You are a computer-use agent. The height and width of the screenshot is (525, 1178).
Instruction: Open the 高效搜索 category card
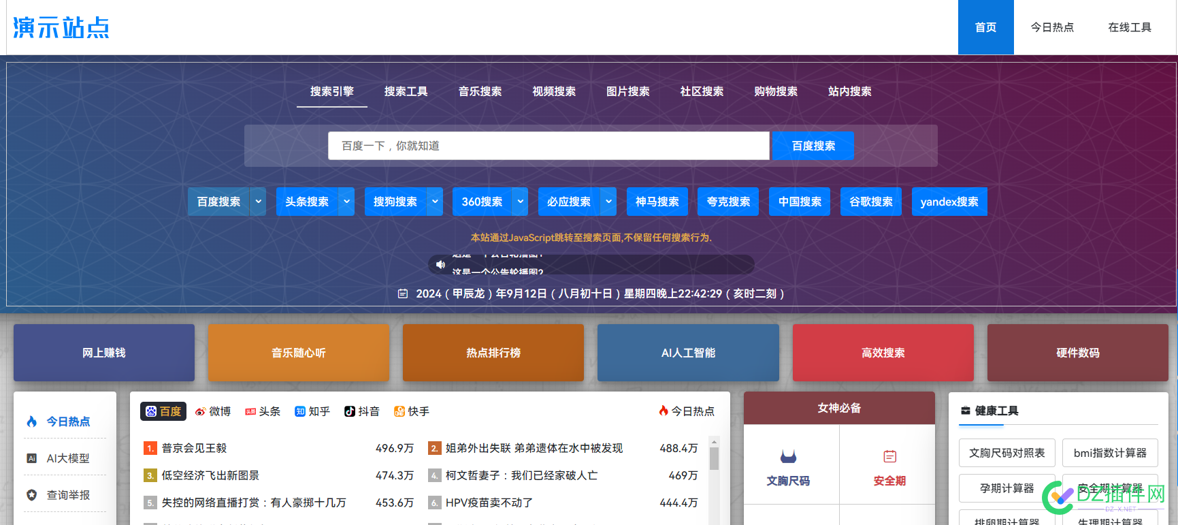tap(883, 353)
